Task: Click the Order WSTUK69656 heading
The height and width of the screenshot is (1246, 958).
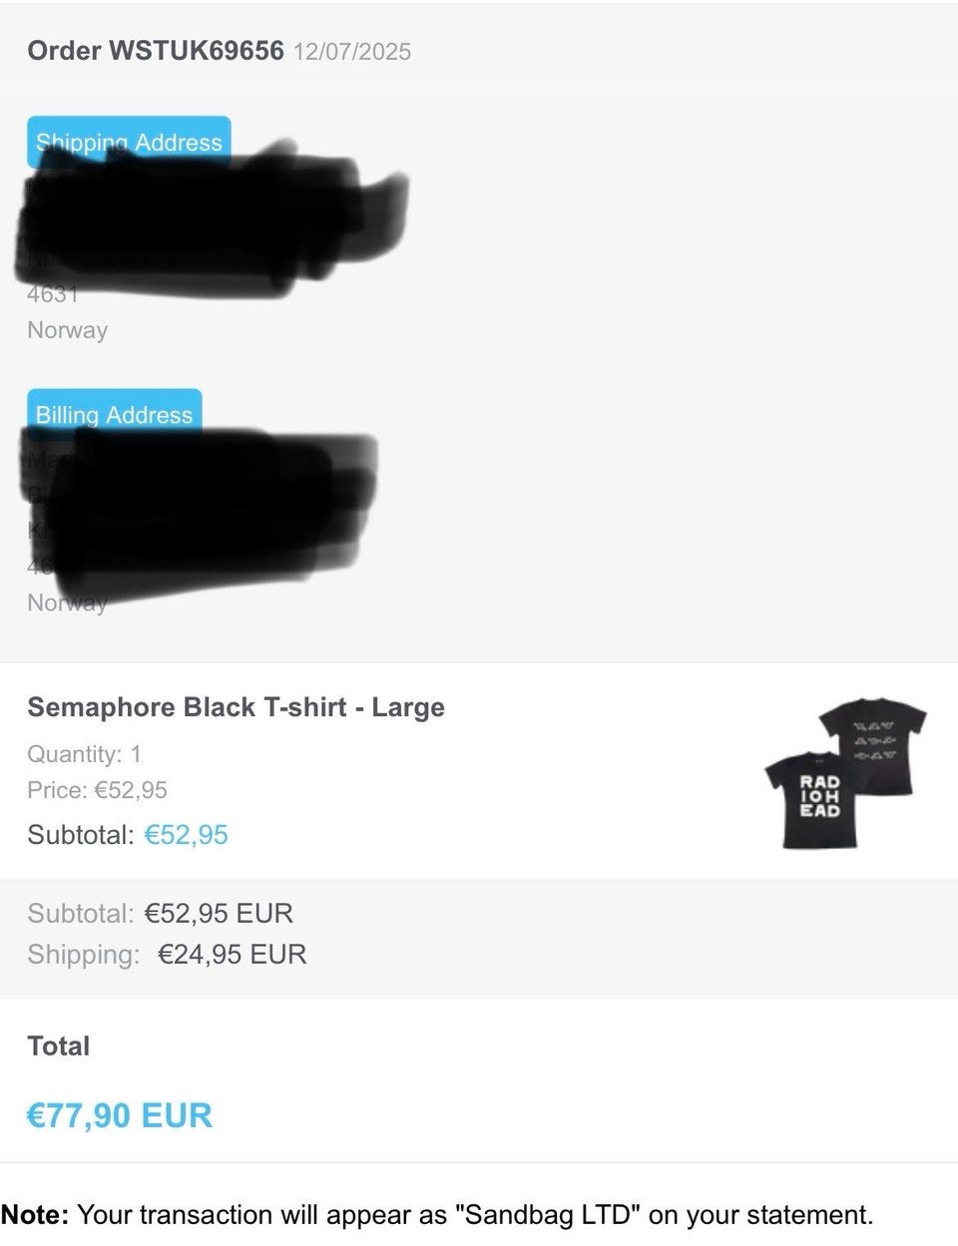Action: tap(155, 51)
